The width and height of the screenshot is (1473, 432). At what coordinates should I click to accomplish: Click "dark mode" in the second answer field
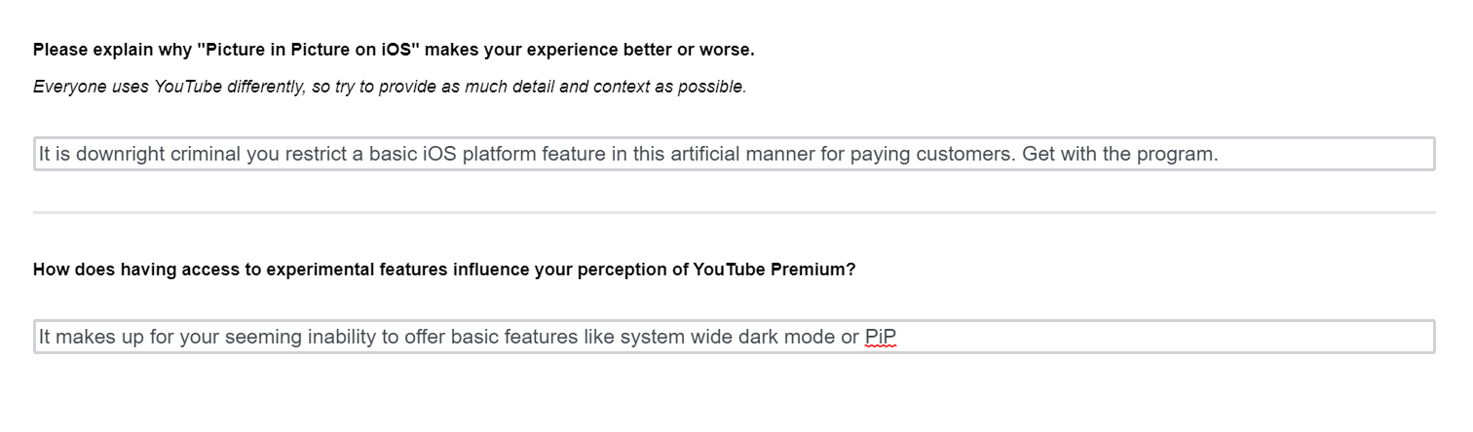click(786, 338)
